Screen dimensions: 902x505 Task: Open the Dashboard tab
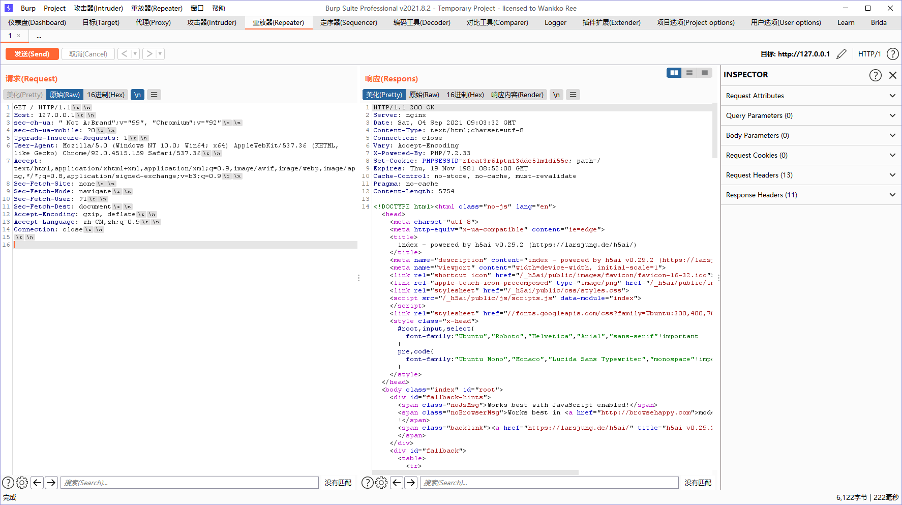coord(37,22)
